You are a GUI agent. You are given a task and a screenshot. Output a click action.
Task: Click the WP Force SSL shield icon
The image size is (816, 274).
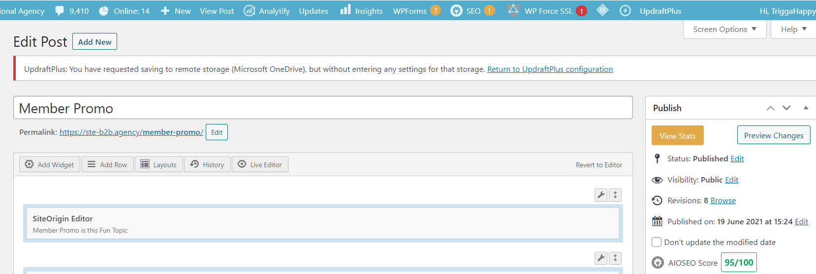513,10
